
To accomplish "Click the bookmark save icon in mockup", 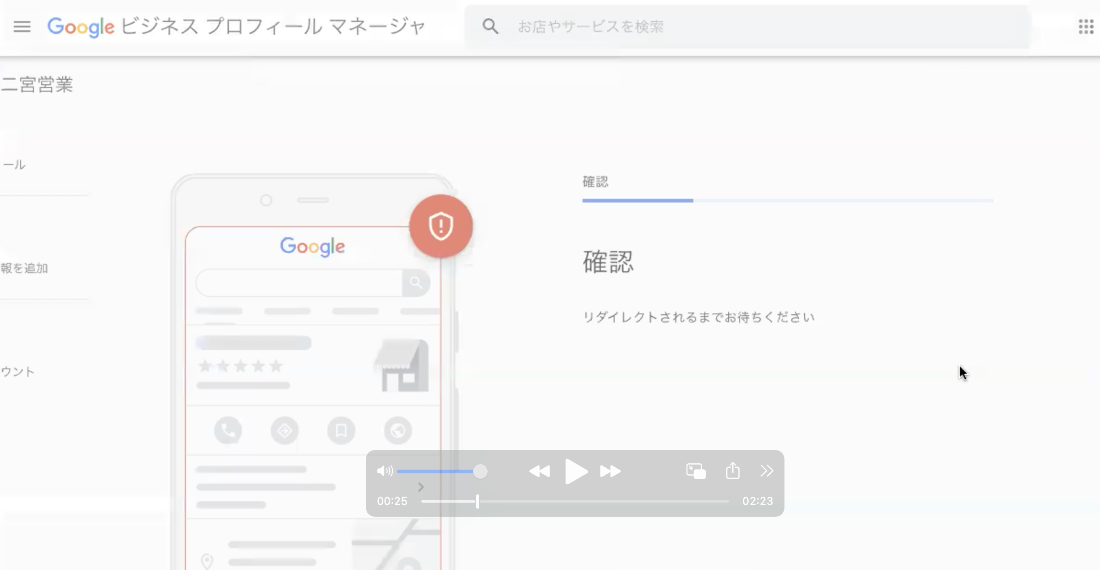I will [341, 430].
